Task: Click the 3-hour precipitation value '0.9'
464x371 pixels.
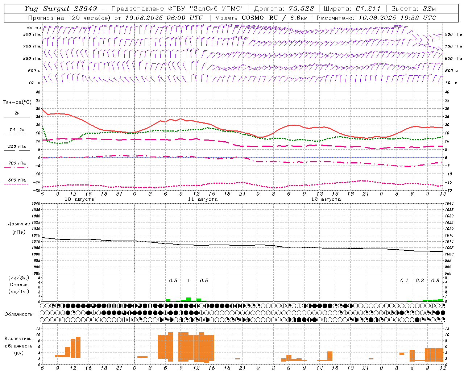Action: point(435,281)
